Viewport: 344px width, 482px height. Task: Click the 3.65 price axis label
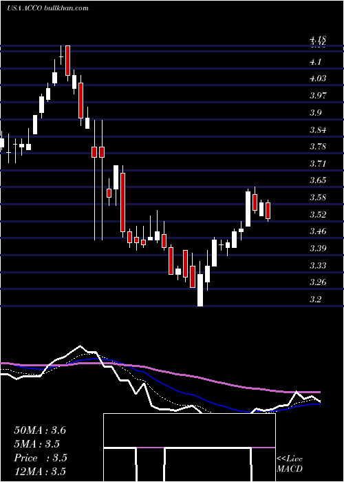[318, 180]
